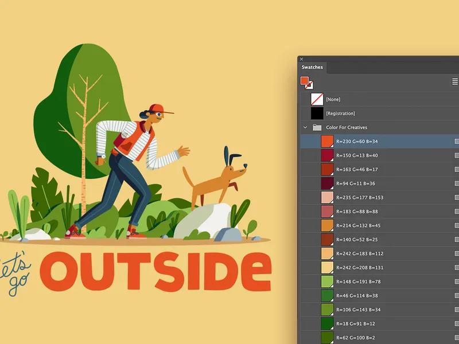Pick the R=148 G=191 B=78 light green swatch

(x=327, y=282)
